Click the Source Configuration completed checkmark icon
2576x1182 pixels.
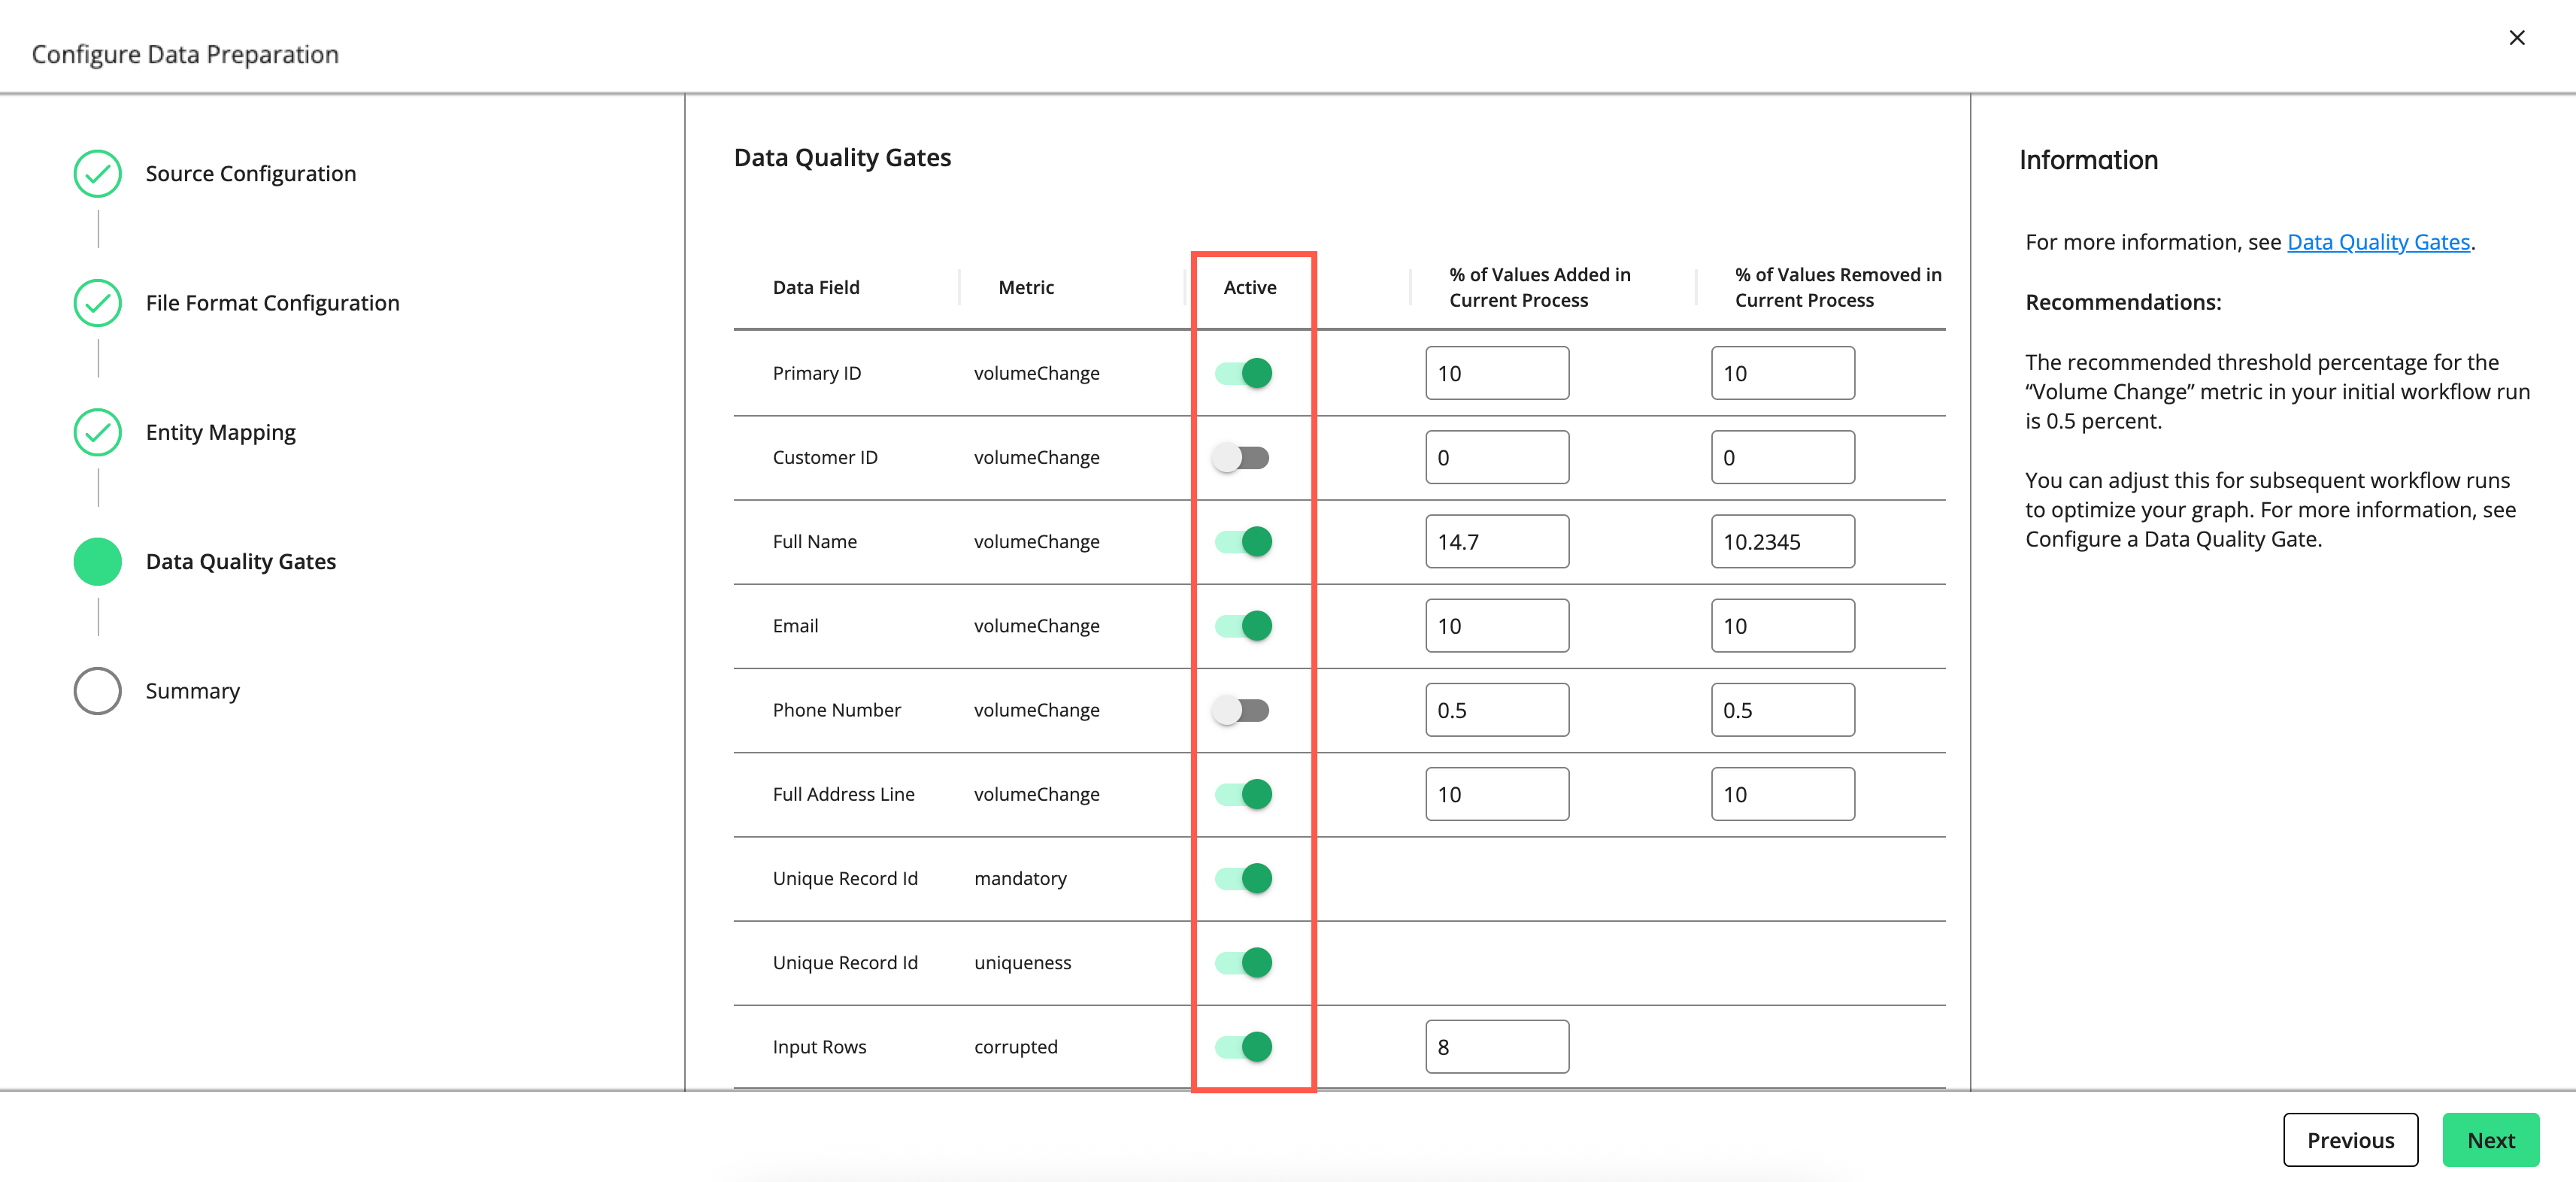tap(97, 173)
